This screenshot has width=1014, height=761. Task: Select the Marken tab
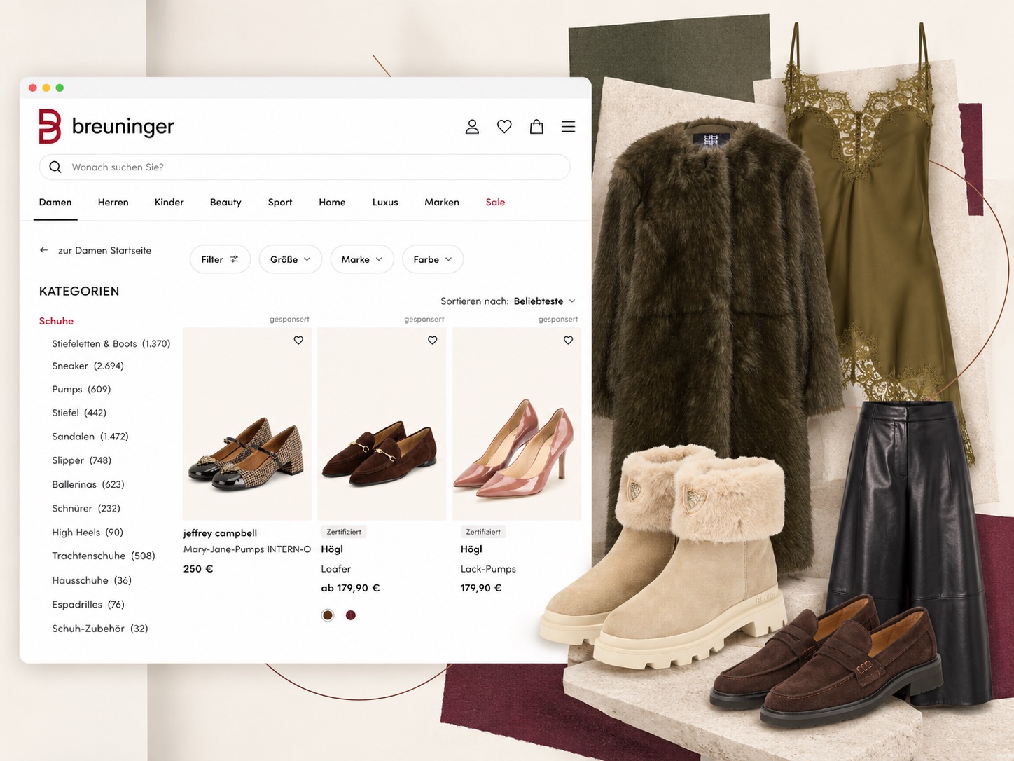(x=442, y=202)
